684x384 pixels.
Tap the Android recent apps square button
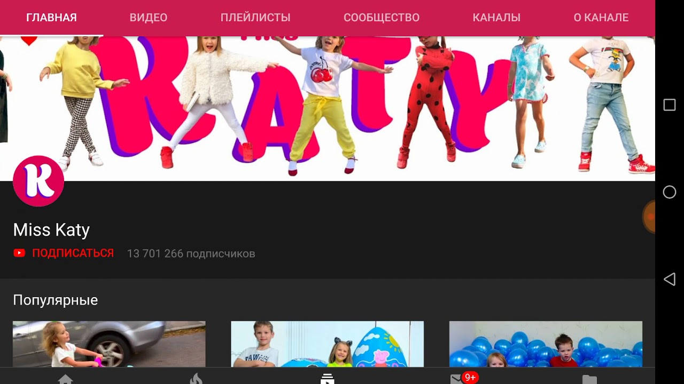pos(670,105)
